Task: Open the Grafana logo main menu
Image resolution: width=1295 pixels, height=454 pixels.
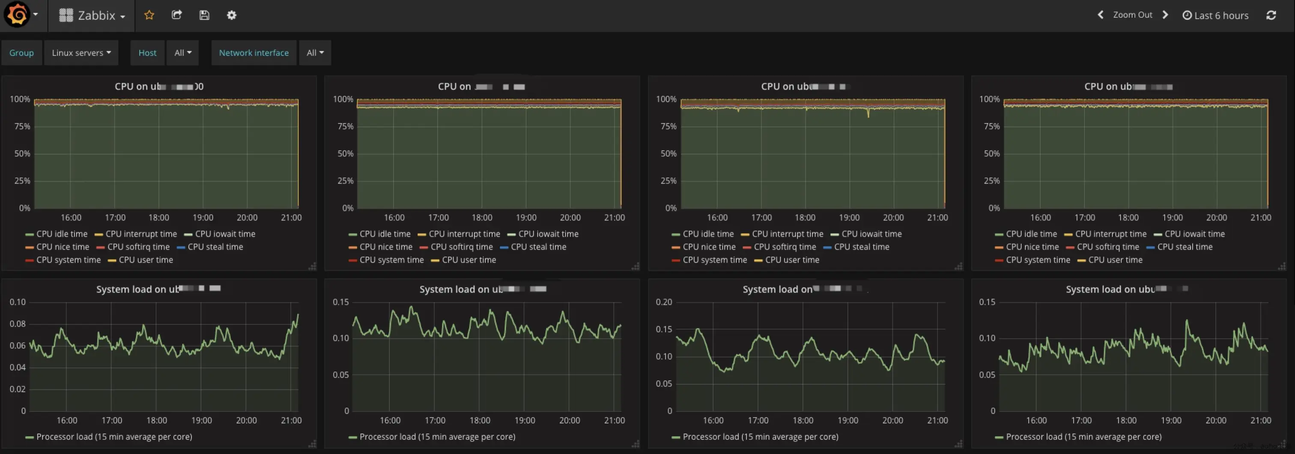Action: [x=17, y=15]
